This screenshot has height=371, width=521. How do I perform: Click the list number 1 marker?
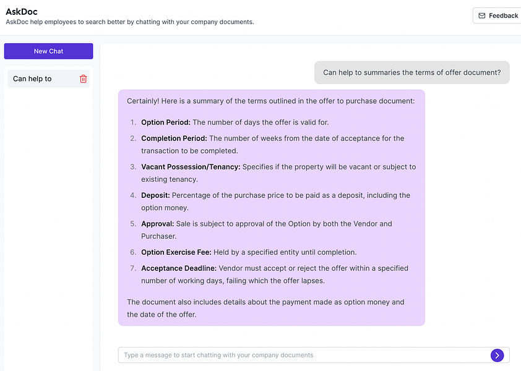(133, 122)
